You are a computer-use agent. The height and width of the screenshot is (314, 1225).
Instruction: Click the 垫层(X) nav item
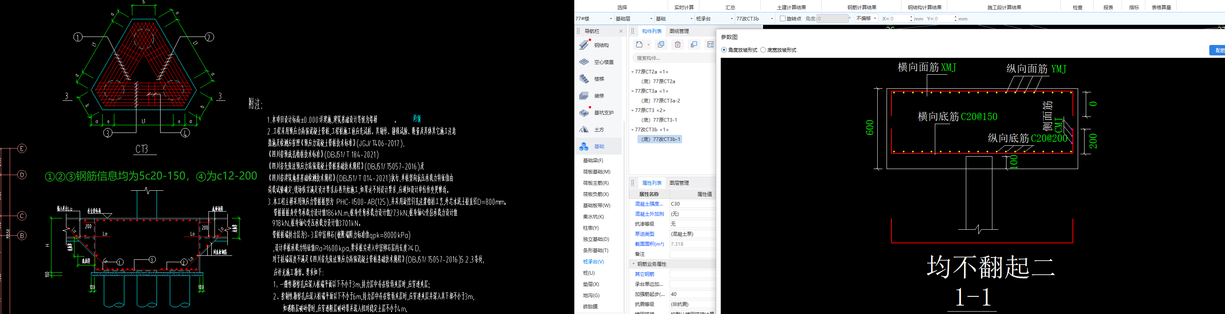(591, 284)
